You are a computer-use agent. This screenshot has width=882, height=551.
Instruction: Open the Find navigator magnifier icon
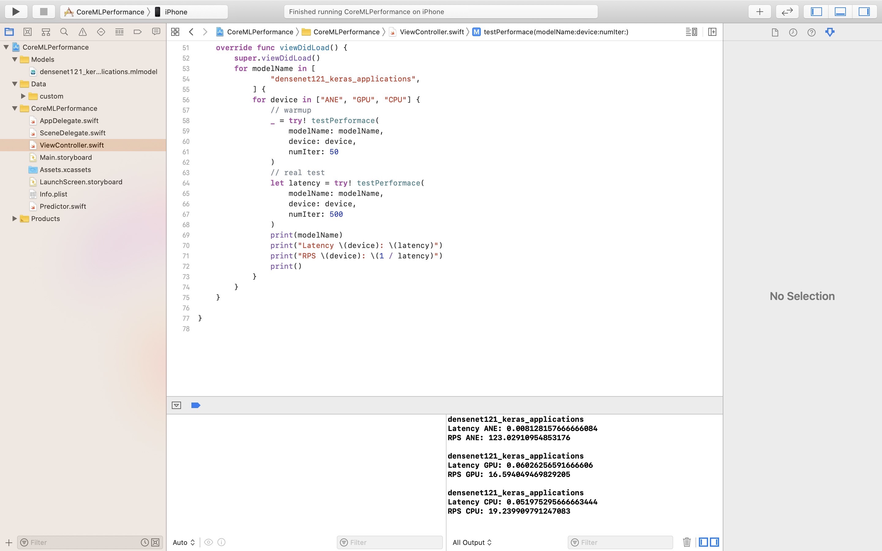pyautogui.click(x=64, y=32)
